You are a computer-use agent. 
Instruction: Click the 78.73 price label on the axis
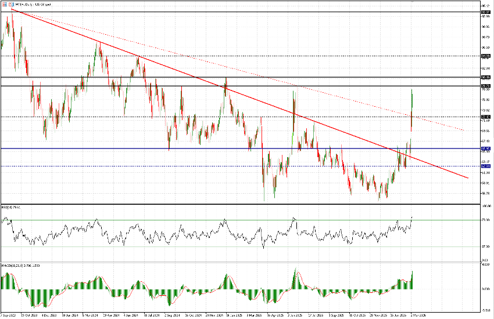(486, 86)
